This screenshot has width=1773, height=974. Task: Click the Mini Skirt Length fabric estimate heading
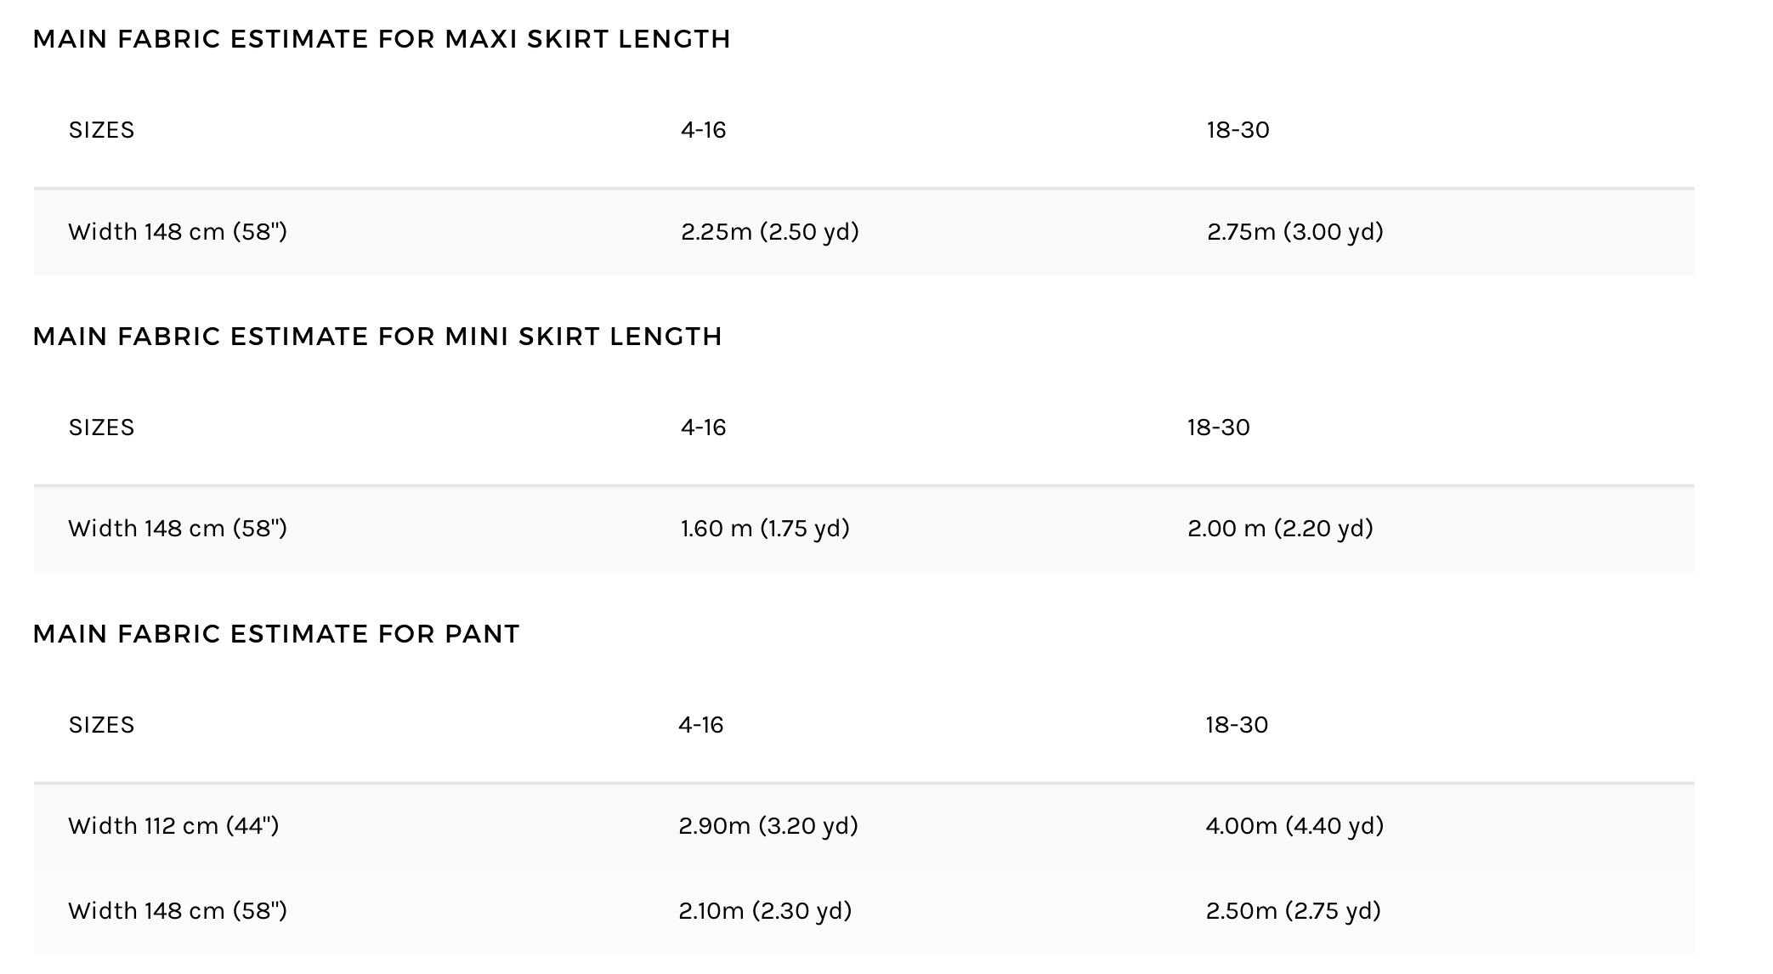(377, 337)
